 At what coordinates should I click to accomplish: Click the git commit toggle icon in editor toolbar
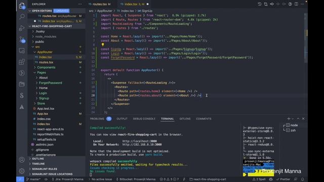(x=272, y=4)
